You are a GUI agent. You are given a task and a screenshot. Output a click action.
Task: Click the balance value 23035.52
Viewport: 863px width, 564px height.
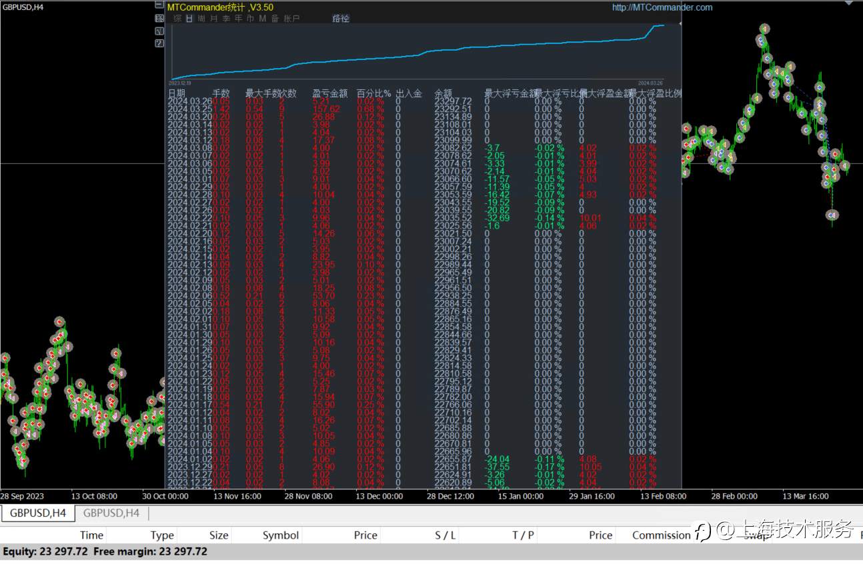pyautogui.click(x=453, y=218)
